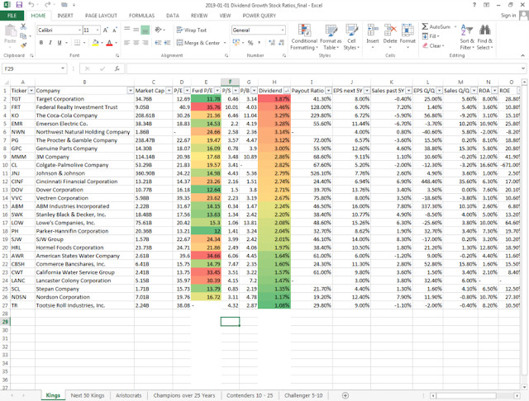Click the Accounting Number Format icon
The width and height of the screenshot is (529, 401).
(236, 43)
